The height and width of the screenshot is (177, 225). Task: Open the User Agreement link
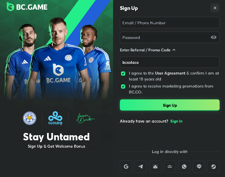pos(170,73)
